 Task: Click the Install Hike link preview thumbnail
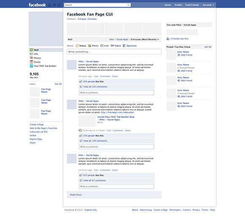tap(87, 121)
